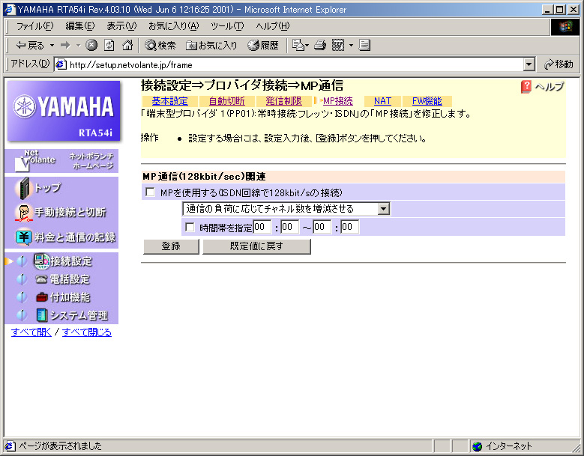Click the red ヘルプ help icon
The image size is (584, 456).
pos(526,87)
